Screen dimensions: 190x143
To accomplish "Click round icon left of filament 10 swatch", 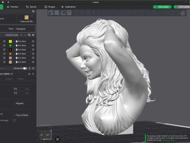I will point(4,58).
